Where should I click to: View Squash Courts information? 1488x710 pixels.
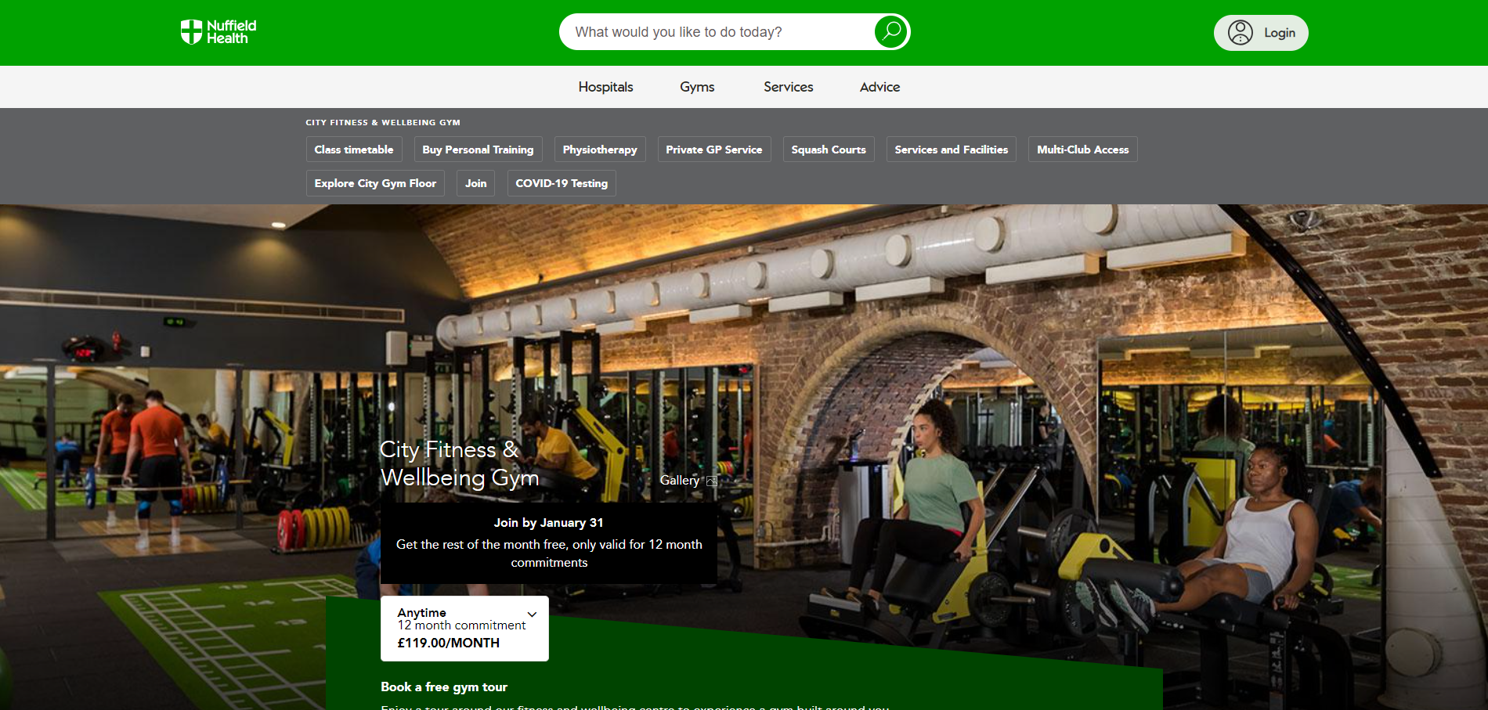(x=828, y=149)
